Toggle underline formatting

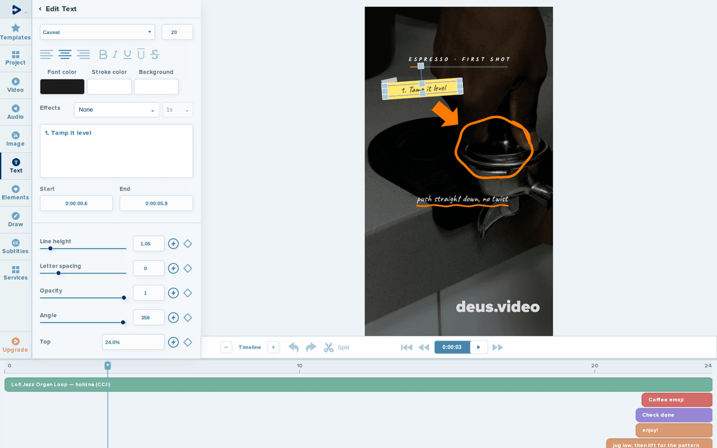[x=127, y=54]
